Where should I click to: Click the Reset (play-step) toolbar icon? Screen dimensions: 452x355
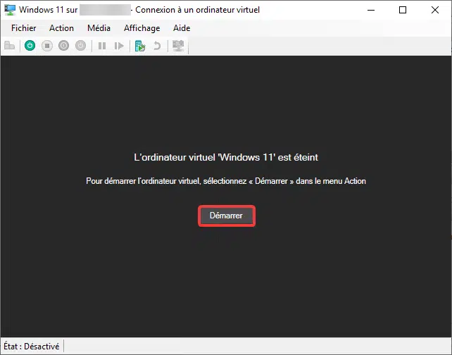119,46
